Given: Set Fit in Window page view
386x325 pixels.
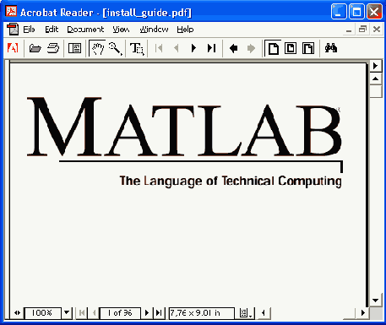Looking at the screenshot, I should pos(291,48).
